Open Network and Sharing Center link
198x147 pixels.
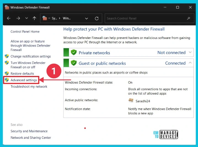tap(31, 138)
